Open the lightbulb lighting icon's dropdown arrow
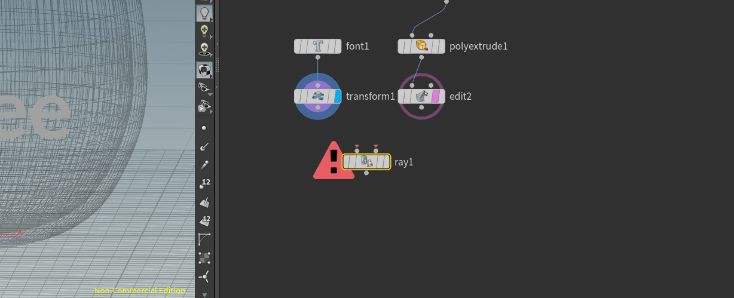The image size is (734, 298). [x=211, y=20]
